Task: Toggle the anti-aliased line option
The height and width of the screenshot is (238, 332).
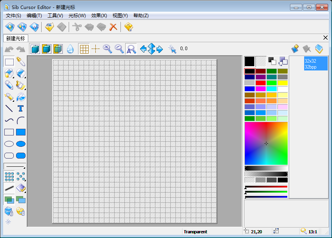Action: [x=9, y=188]
